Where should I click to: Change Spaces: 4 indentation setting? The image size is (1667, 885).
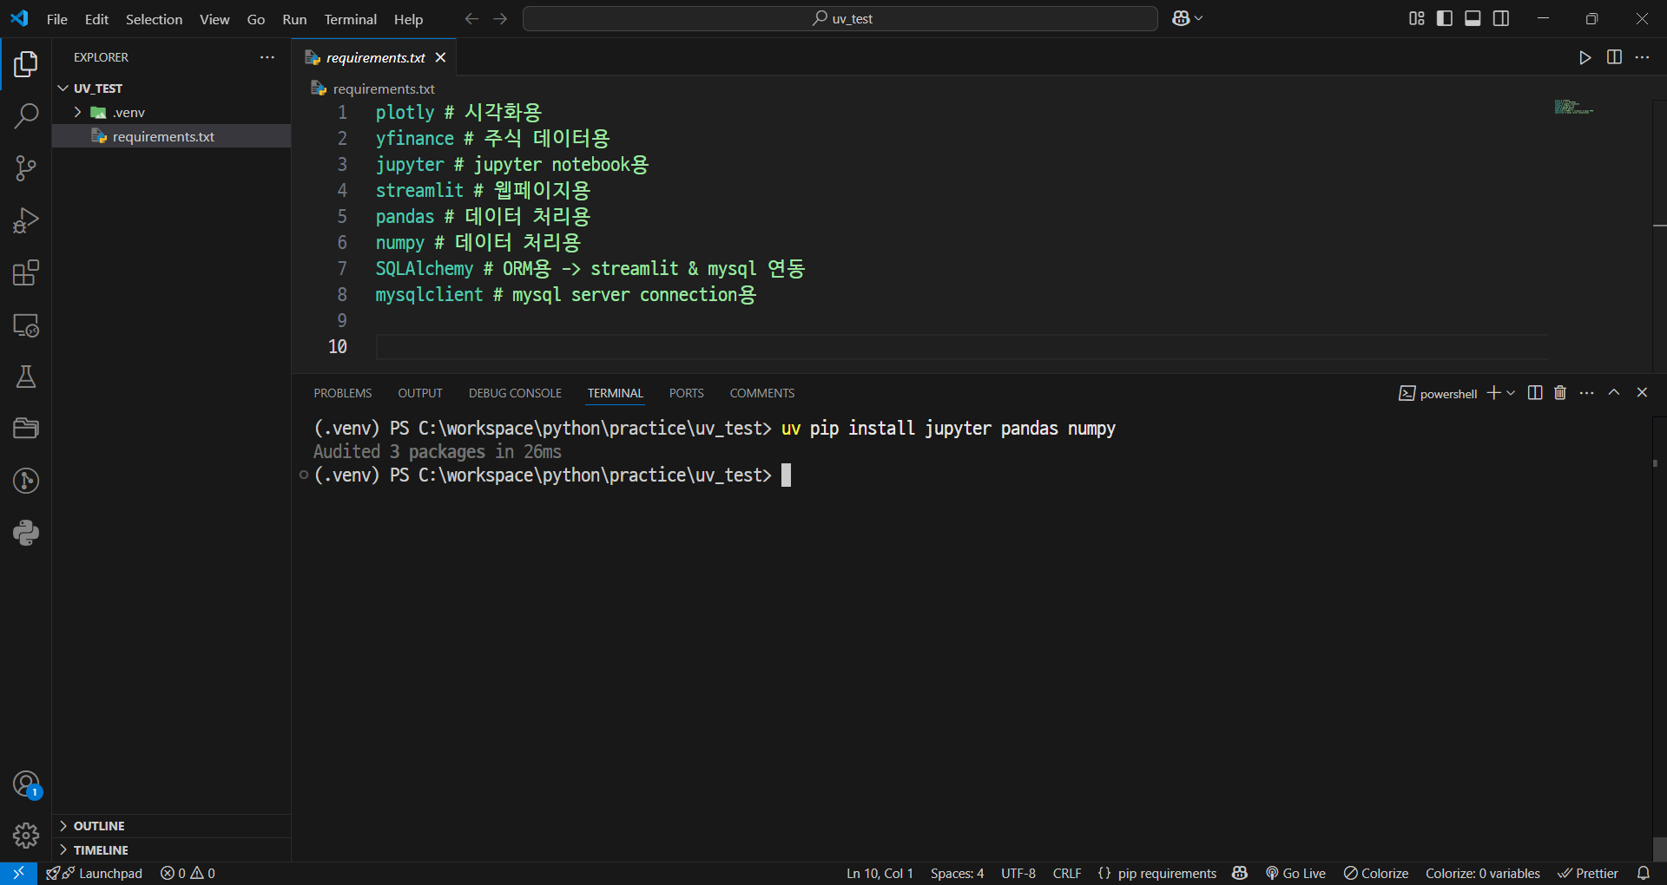(x=957, y=873)
